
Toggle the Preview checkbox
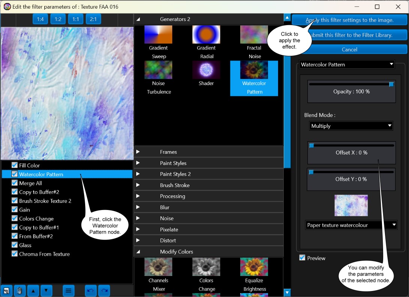coord(302,258)
